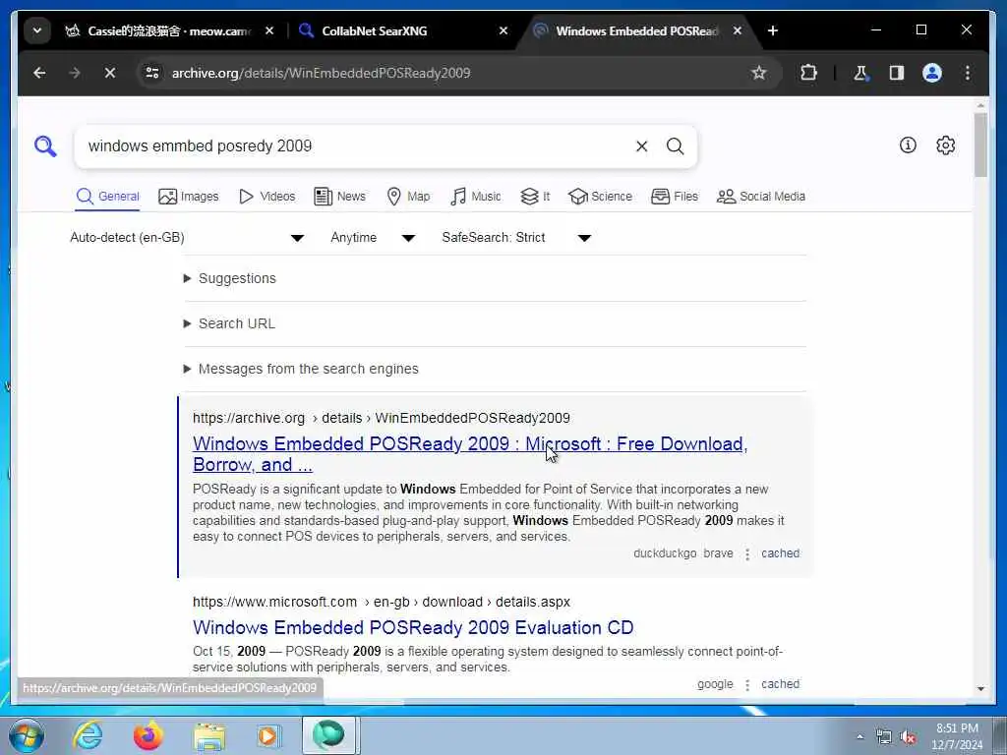This screenshot has width=1007, height=755.
Task: Open three-dot options on archive.org result
Action: point(747,554)
